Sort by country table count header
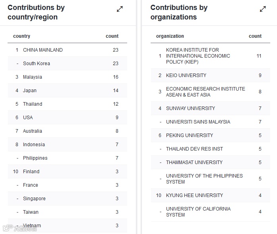 click(x=112, y=36)
